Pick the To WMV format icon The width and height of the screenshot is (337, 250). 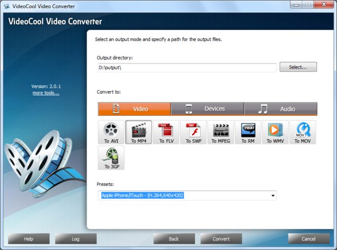(275, 132)
